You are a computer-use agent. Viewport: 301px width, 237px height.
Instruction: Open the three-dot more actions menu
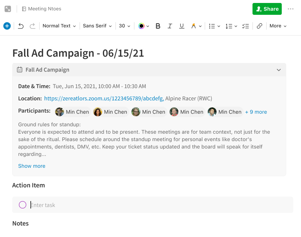(x=291, y=9)
